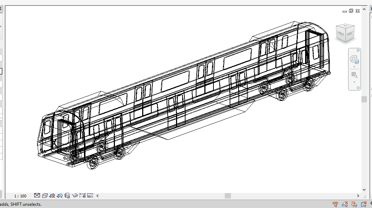Click the Lock 3D View icon
Viewport: 372px width, 208px height.
(x=67, y=196)
